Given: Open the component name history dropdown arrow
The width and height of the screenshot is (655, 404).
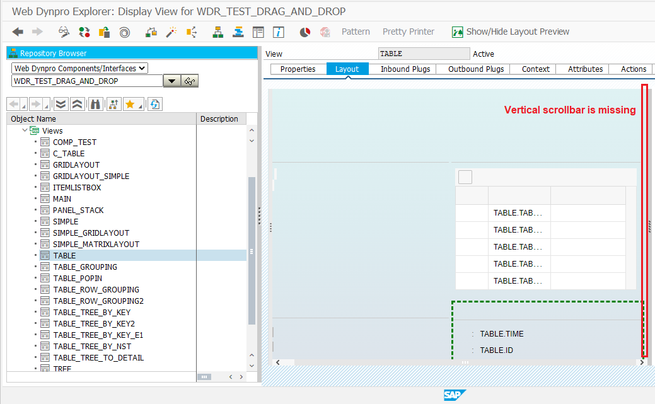Looking at the screenshot, I should pos(171,81).
